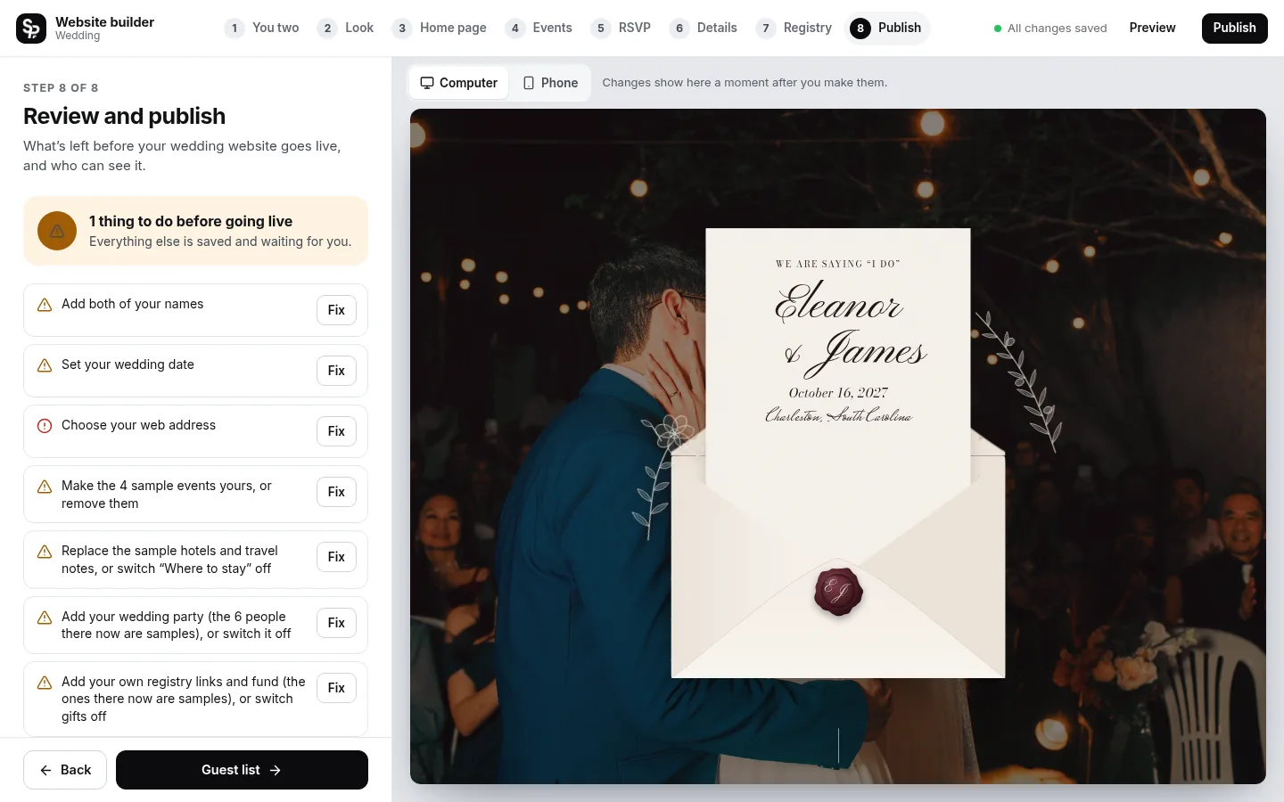This screenshot has height=802, width=1284.
Task: Click the green All changes saved status
Action: click(x=1050, y=29)
